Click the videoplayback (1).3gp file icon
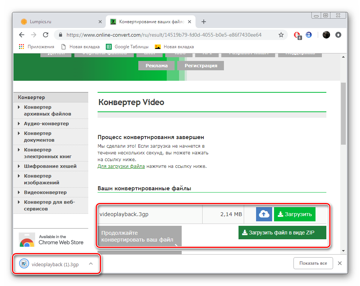This screenshot has height=286, width=360. (24, 264)
